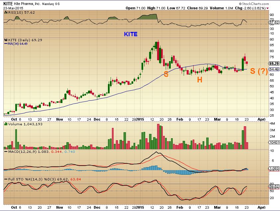280x211 pixels.
Task: Click the 75 label on the price axis
Action: point(272,57)
